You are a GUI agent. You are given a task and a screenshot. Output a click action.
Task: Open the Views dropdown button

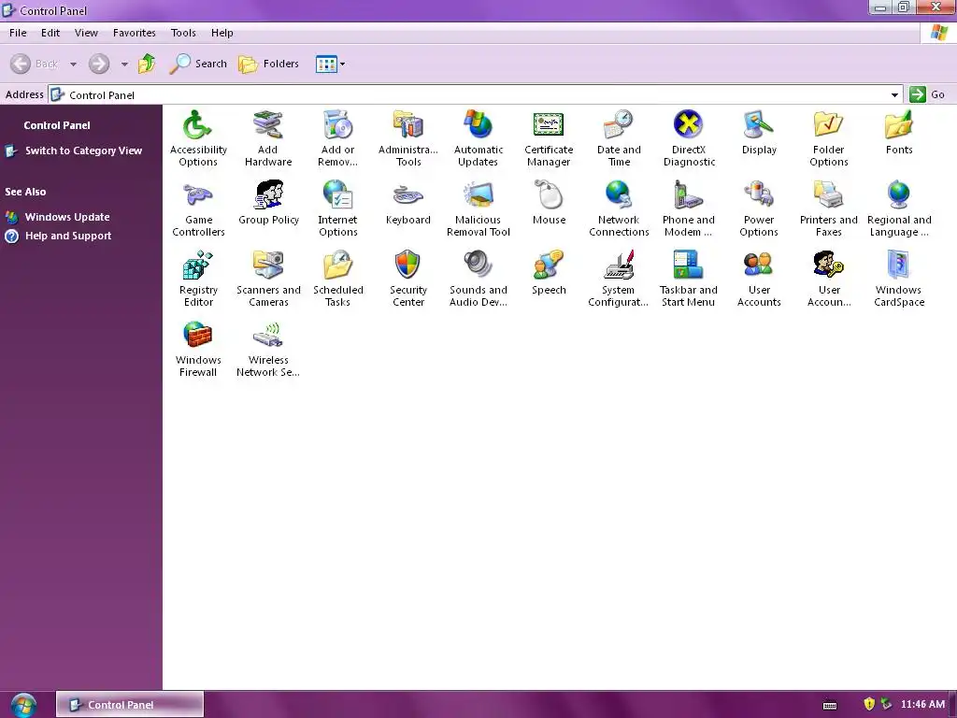(330, 64)
